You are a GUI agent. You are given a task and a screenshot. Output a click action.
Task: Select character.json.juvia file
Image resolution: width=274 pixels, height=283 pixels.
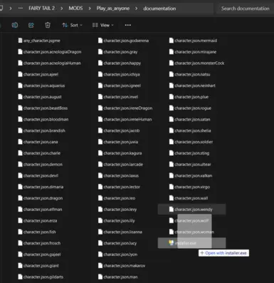tap(118, 142)
